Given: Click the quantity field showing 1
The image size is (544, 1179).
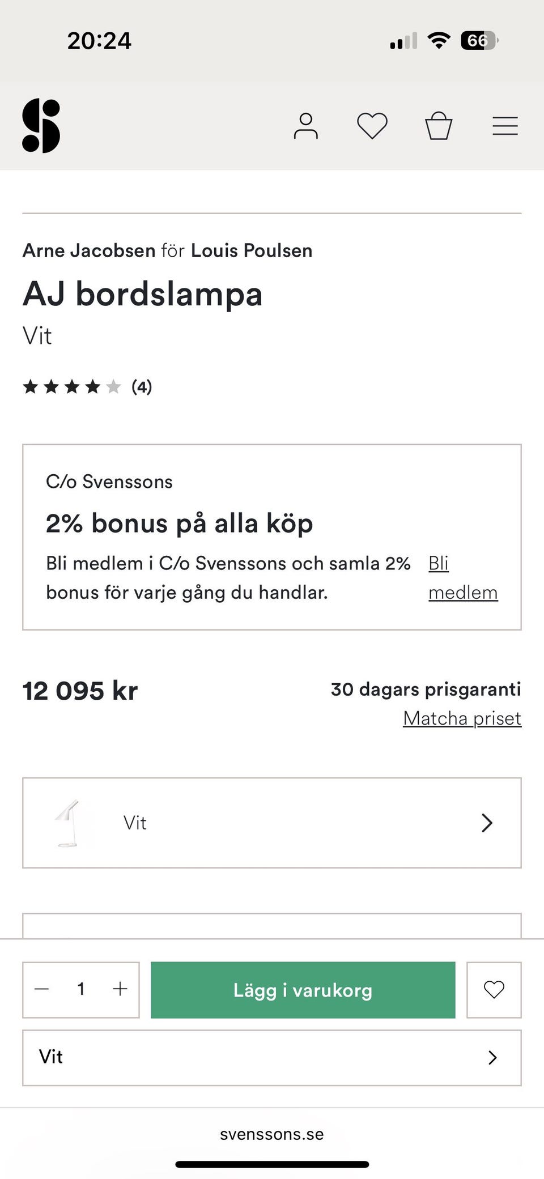Looking at the screenshot, I should pos(81,989).
